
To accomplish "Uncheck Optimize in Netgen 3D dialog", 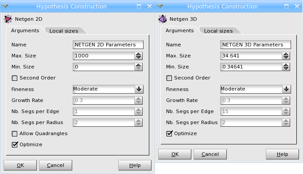I will coord(169,133).
